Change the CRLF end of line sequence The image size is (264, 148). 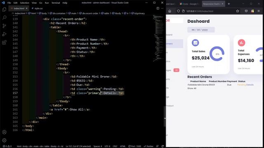tap(115, 146)
